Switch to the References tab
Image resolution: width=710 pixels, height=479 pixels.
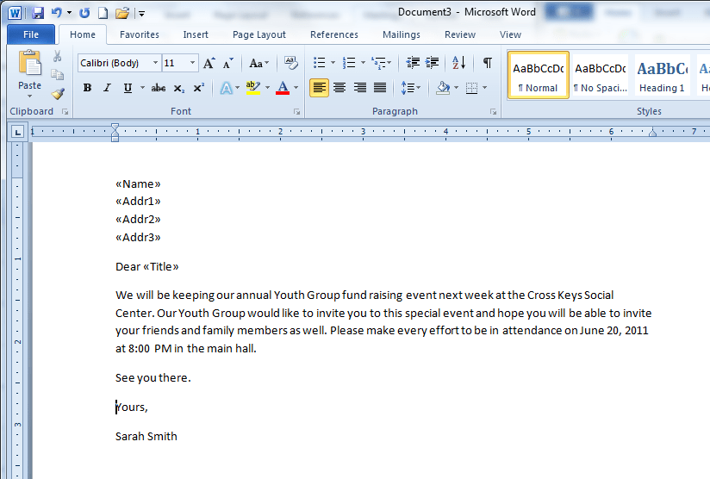coord(334,34)
